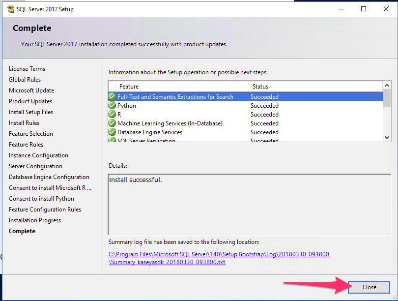Click the Install Setup Files step
Screen dimensions: 398x301
pyautogui.click(x=31, y=112)
